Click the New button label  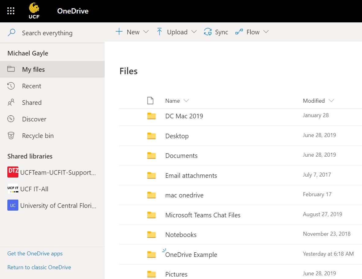point(133,32)
